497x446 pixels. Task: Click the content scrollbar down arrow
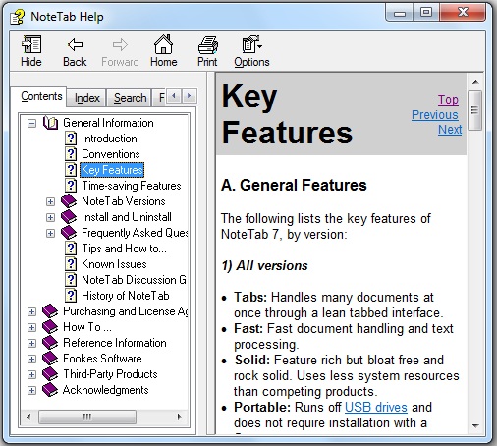point(475,426)
